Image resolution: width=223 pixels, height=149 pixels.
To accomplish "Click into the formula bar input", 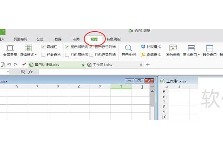I will pos(130,72).
